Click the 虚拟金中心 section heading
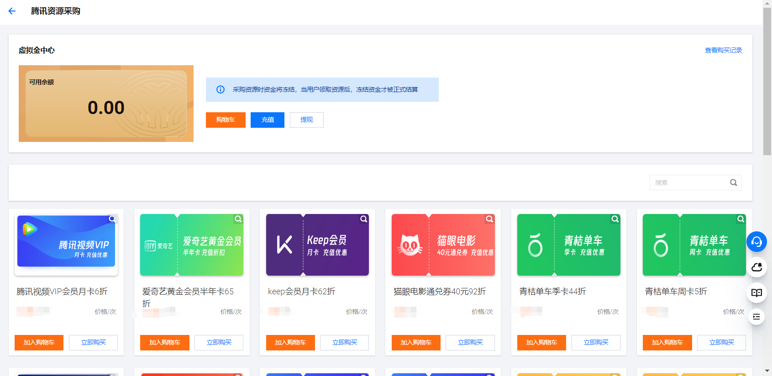This screenshot has height=376, width=772. tap(37, 50)
